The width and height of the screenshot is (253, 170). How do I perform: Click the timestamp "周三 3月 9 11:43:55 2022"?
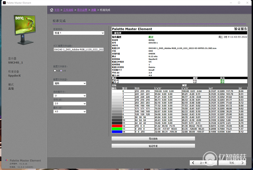tap(233, 37)
